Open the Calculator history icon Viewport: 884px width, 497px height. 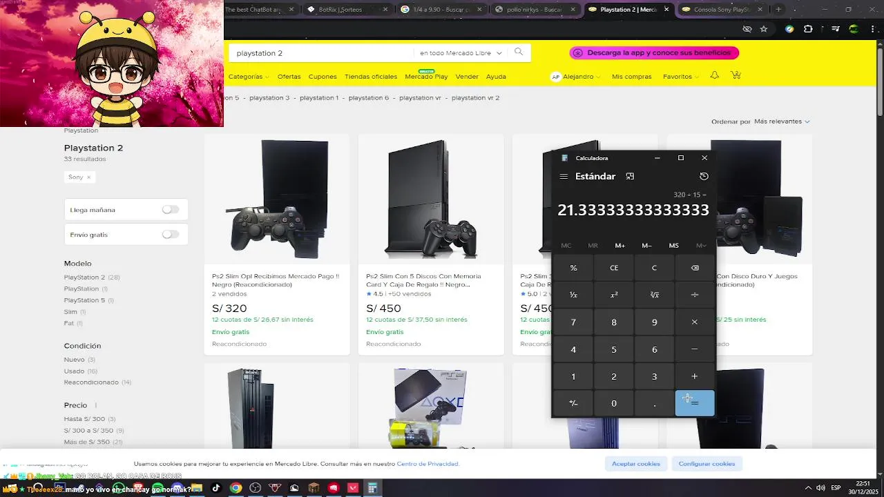(x=704, y=176)
